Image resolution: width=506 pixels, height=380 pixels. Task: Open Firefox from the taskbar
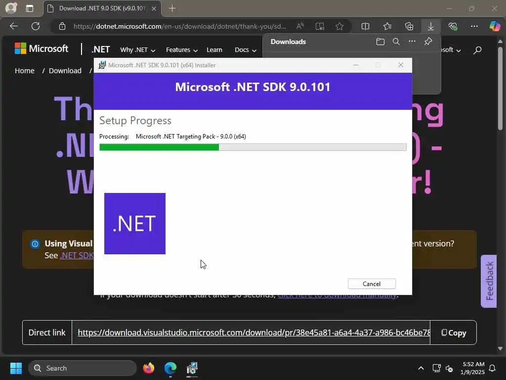148,368
